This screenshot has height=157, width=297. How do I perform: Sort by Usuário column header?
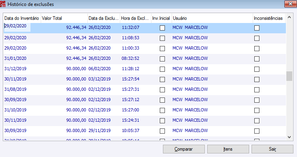(x=212, y=18)
